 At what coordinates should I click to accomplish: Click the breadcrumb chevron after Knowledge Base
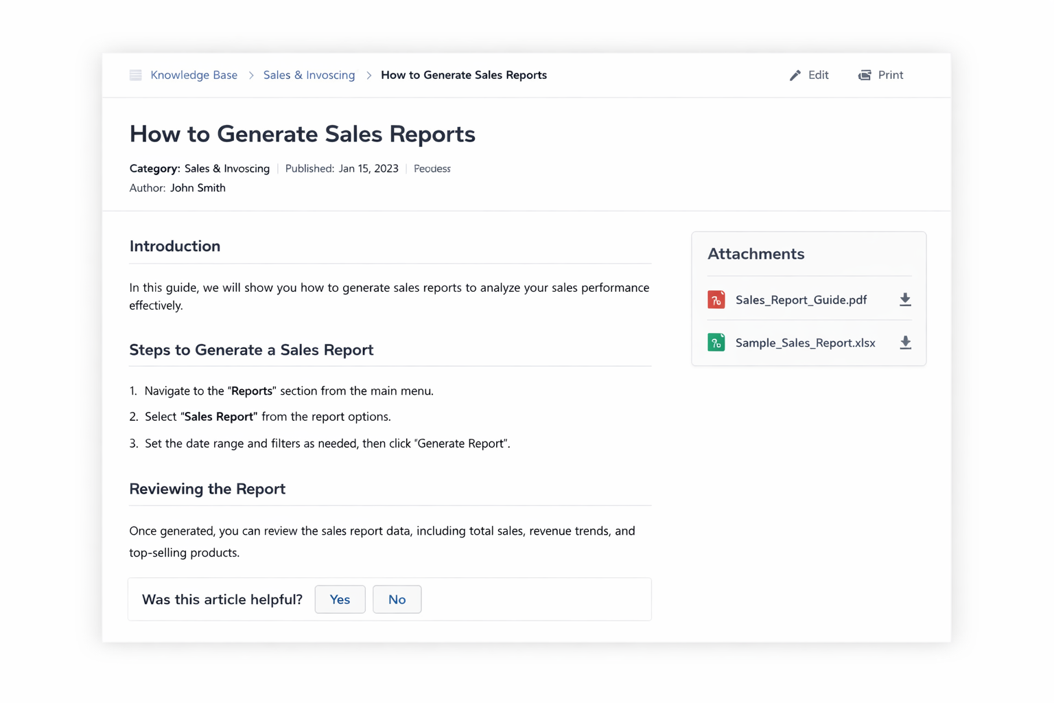click(250, 75)
